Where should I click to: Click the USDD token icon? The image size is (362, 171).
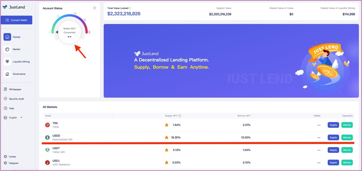tap(47, 137)
